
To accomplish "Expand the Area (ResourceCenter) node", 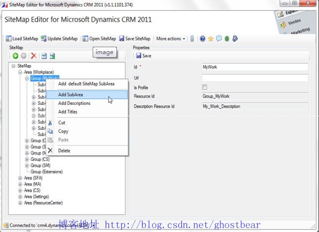I will 20,203.
